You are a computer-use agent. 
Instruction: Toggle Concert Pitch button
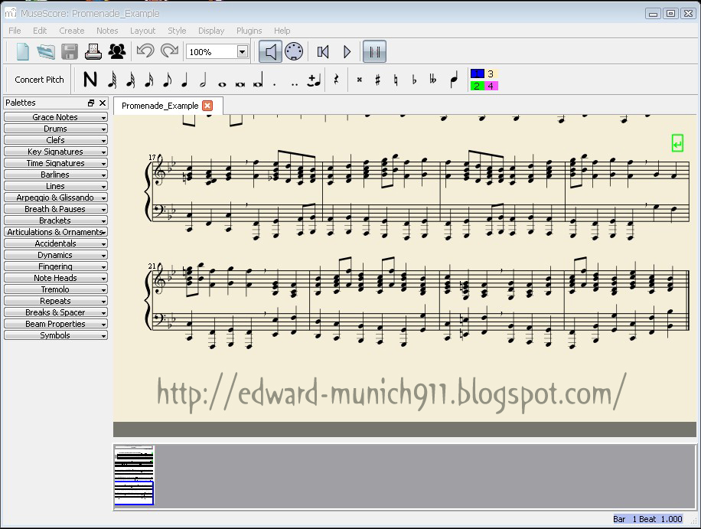point(39,80)
